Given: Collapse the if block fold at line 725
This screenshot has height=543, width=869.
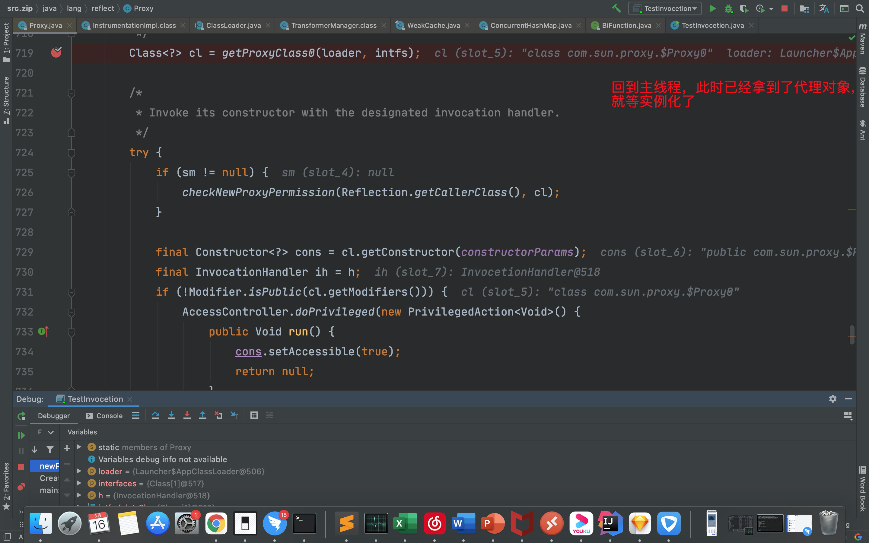Looking at the screenshot, I should point(71,173).
